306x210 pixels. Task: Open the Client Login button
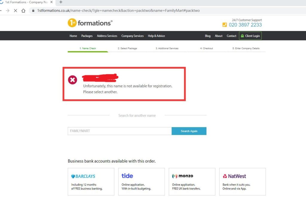250,36
